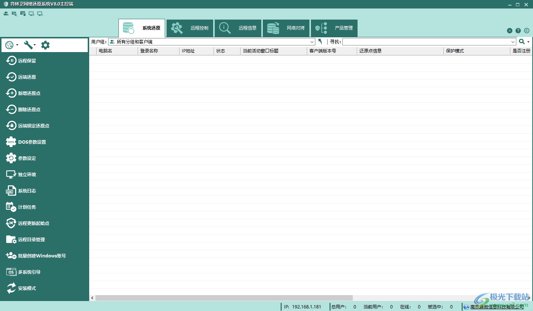The image size is (533, 311).
Task: Click 批量创建Windows账号 in sidebar
Action: coord(41,256)
